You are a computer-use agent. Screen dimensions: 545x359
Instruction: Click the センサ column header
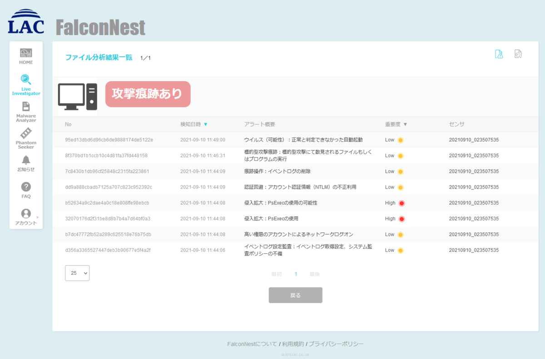click(x=457, y=124)
